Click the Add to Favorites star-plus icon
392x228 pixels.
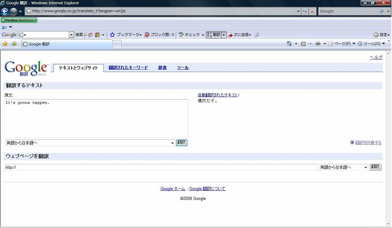(x=14, y=44)
